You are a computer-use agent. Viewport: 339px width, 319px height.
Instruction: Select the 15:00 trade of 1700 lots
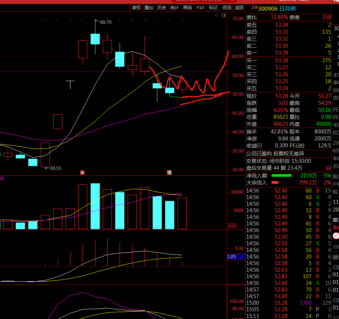289,303
